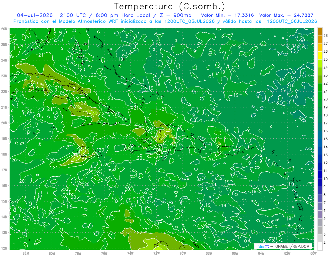This screenshot has width=333, height=257.
Task: Click the color scale label "2"
Action: (x=325, y=242)
